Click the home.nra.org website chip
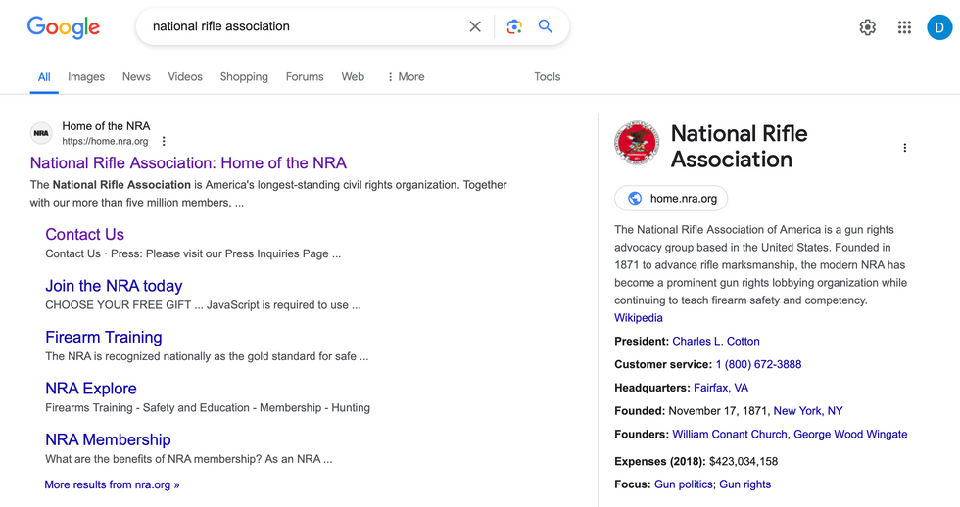This screenshot has width=960, height=507. 671,198
